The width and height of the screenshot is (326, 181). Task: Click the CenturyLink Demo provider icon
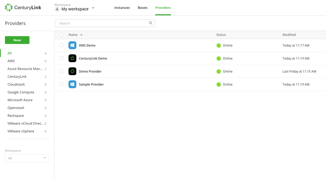pos(72,58)
